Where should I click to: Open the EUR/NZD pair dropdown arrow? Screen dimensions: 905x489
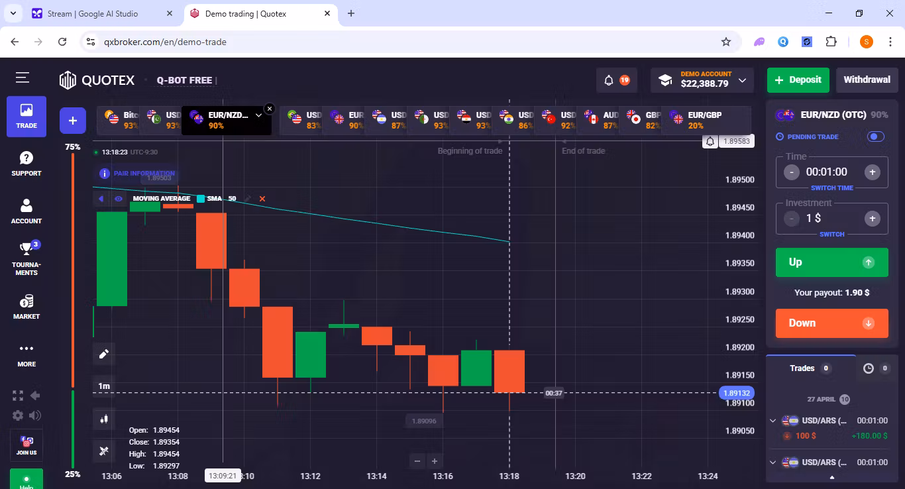[258, 114]
